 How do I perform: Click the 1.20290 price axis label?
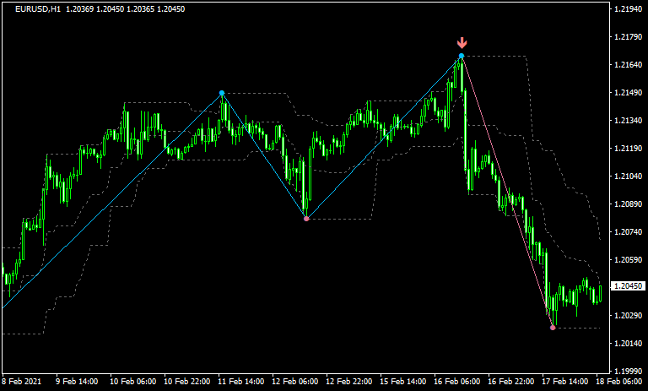[628, 315]
